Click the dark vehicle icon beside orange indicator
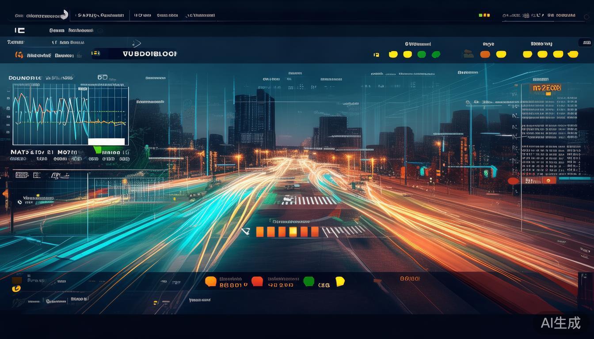This screenshot has height=339, width=594. 468,54
